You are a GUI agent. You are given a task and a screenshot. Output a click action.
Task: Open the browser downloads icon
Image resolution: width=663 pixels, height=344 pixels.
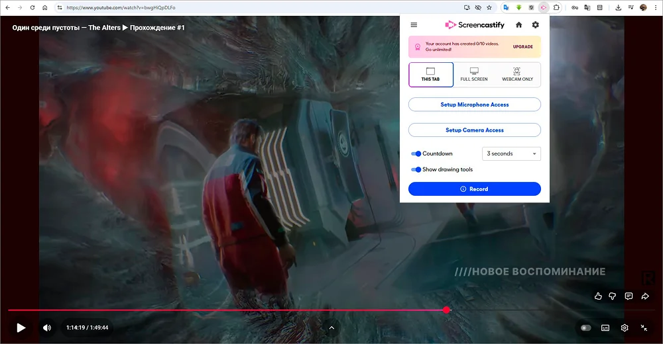point(618,7)
